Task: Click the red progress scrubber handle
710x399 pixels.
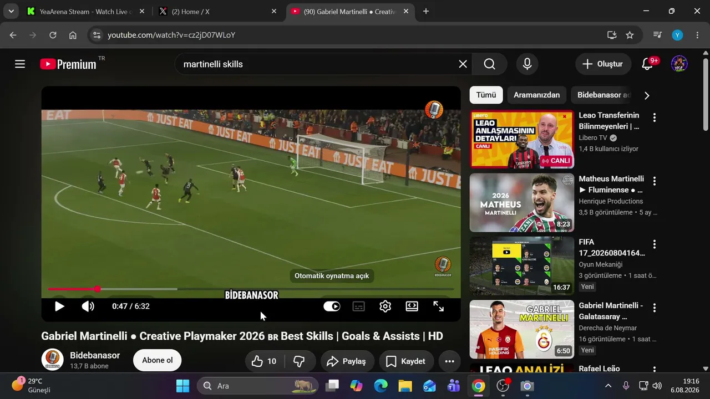Action: pyautogui.click(x=98, y=289)
